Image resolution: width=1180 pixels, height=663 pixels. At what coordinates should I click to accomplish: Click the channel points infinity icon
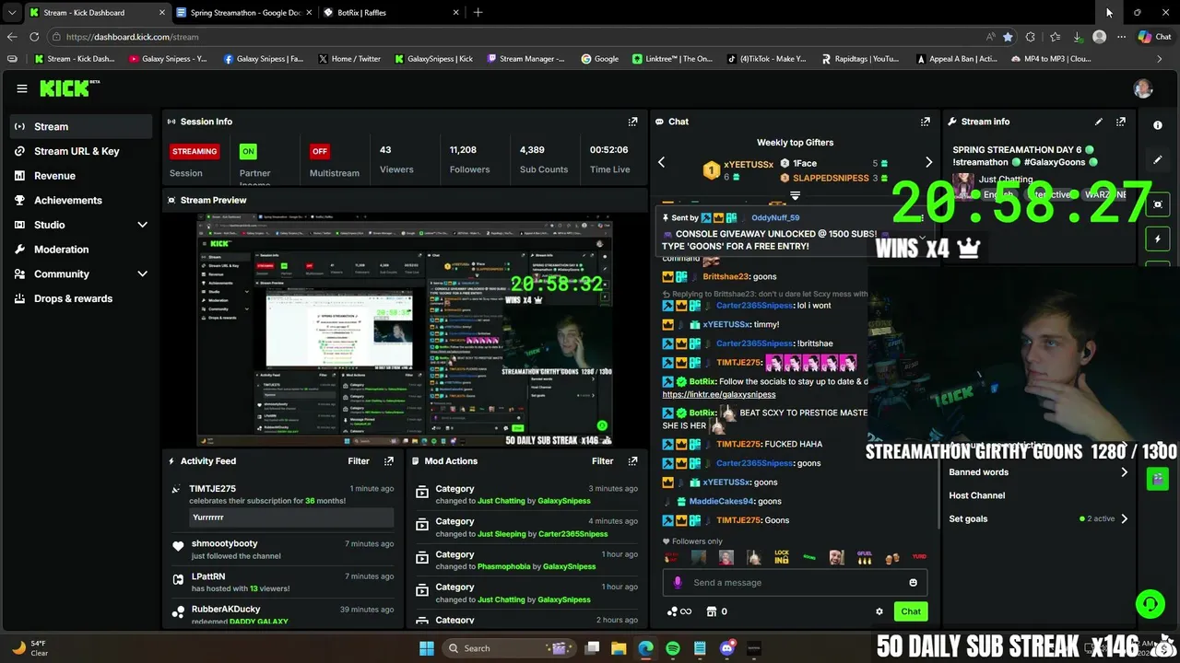tap(678, 611)
